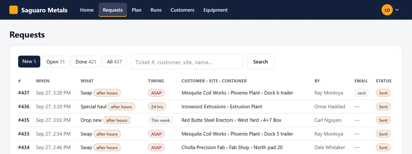Click the after hours tag on Special haul

(x=121, y=107)
